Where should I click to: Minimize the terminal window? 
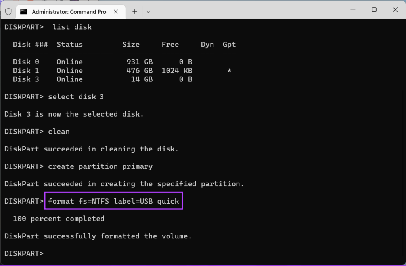pos(352,9)
